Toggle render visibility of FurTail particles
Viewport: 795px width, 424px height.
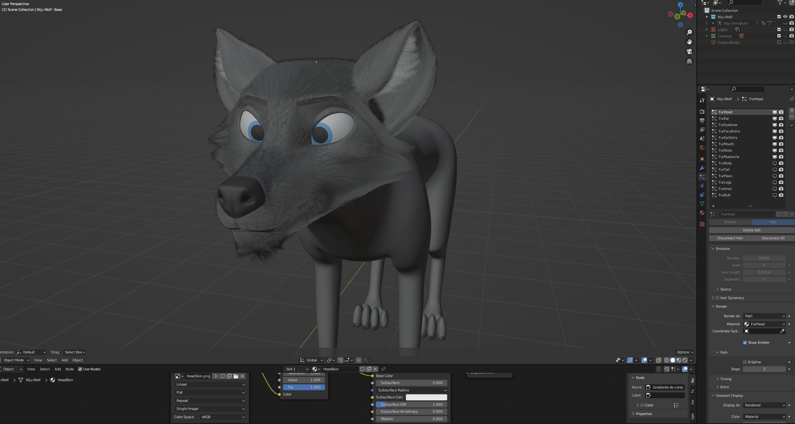781,170
